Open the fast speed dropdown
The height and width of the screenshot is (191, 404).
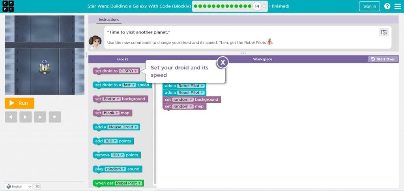(x=129, y=85)
